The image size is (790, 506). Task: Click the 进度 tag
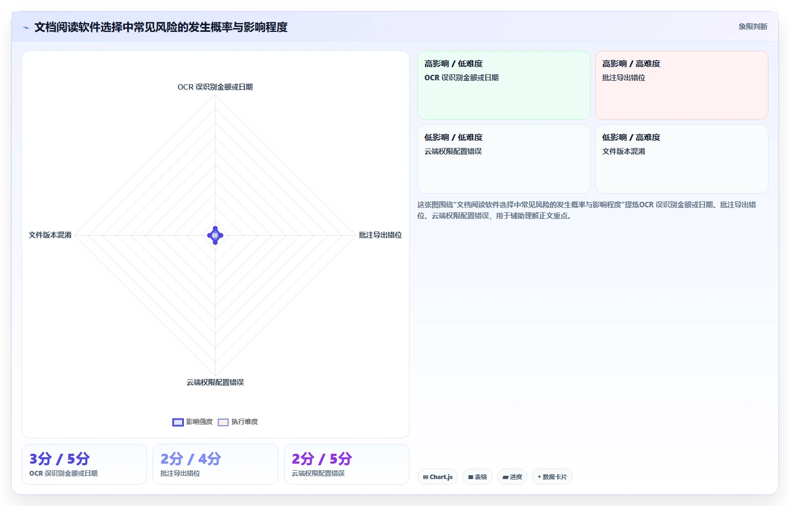(x=512, y=477)
